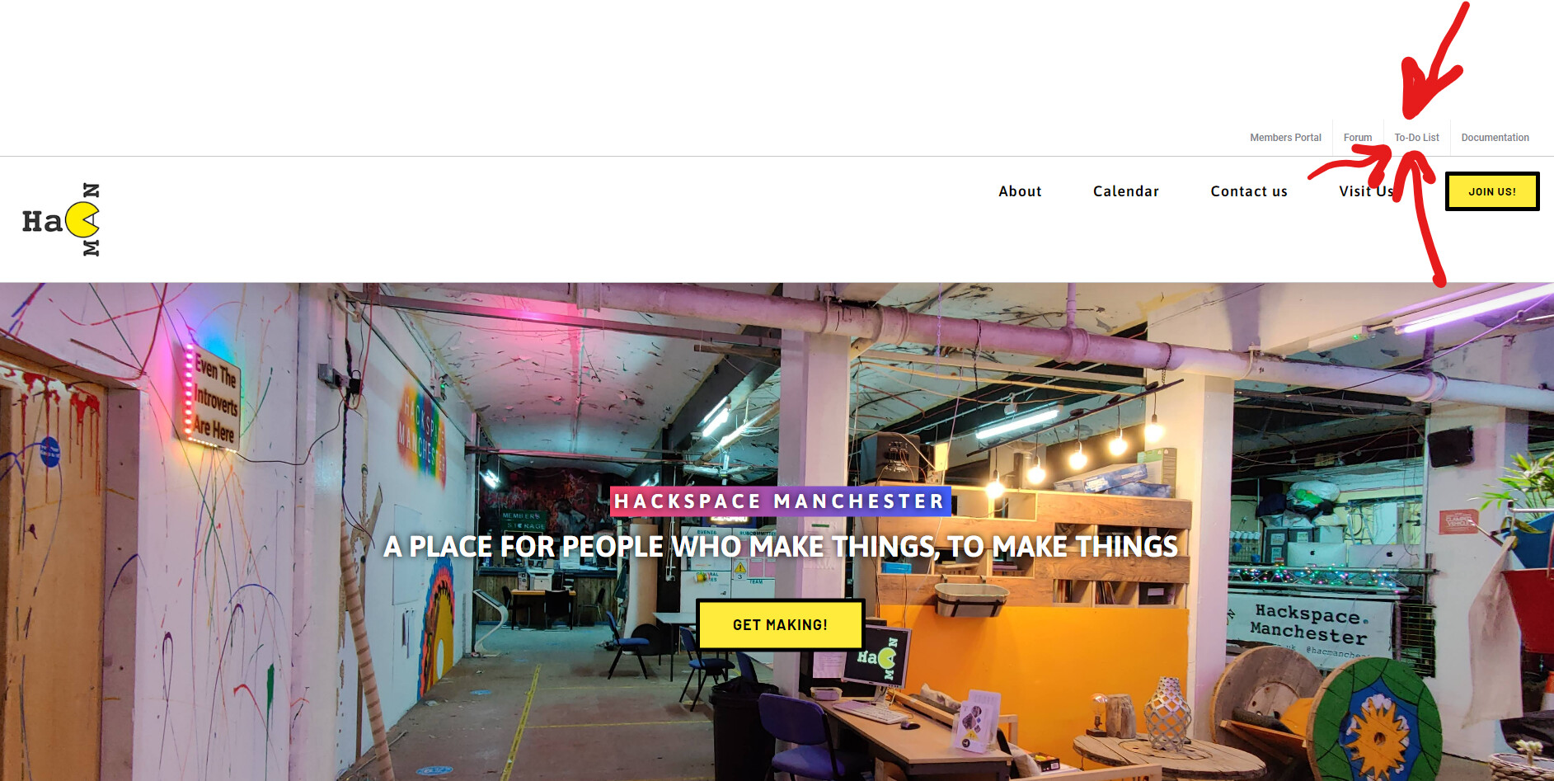Viewport: 1554px width, 781px height.
Task: Select the About menu item
Action: pyautogui.click(x=1020, y=191)
